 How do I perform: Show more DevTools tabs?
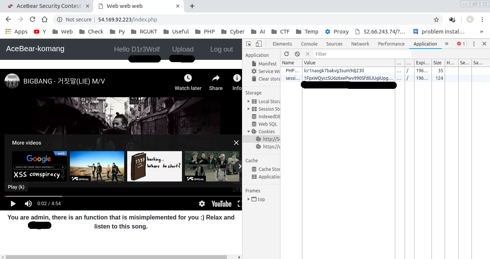[x=447, y=44]
